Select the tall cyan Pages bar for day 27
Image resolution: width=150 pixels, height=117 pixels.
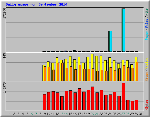pyautogui.click(x=124, y=30)
